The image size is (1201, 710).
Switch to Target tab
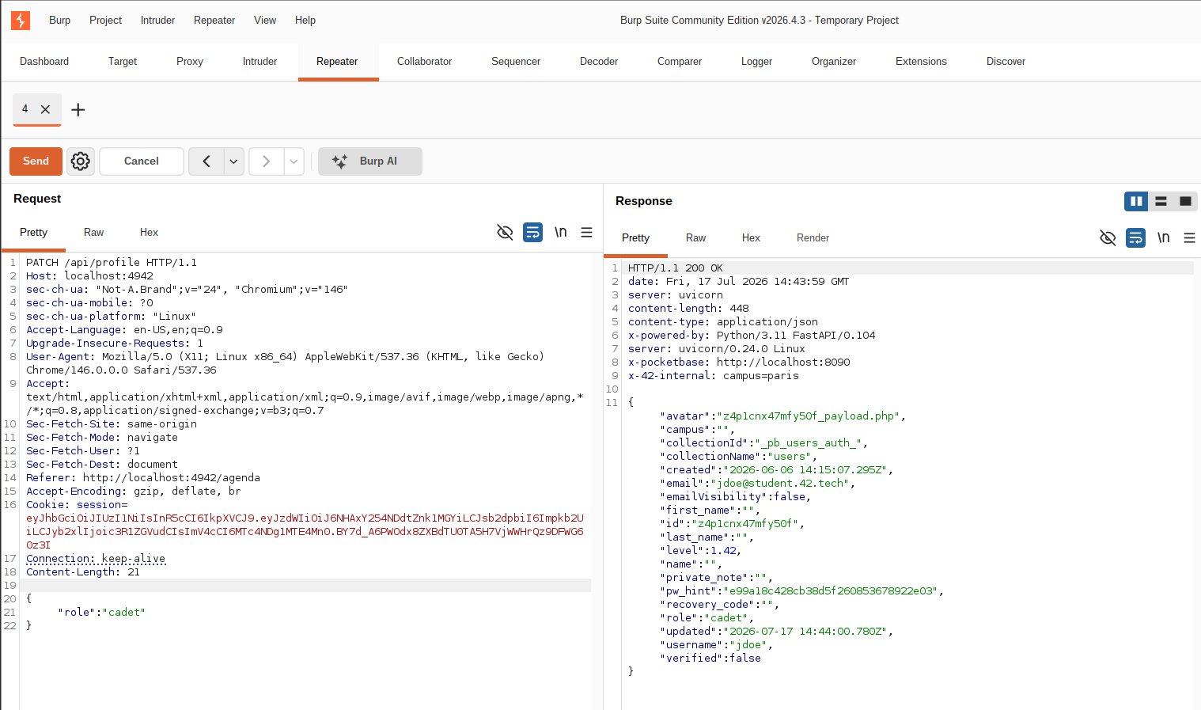(123, 62)
